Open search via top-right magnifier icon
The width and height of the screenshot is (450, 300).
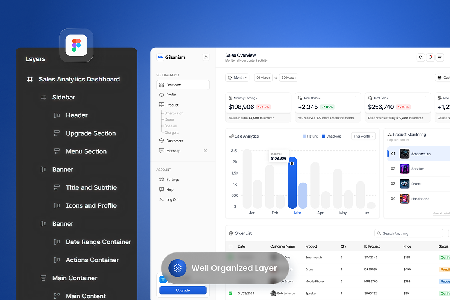[x=421, y=57]
